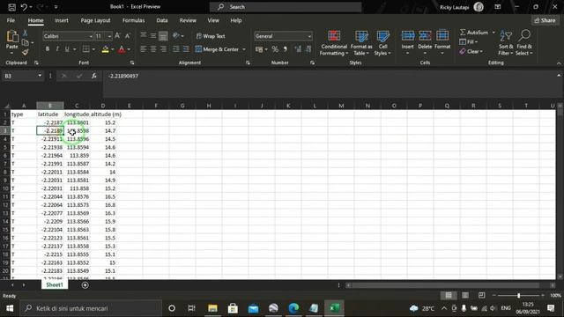This screenshot has height=317, width=564.
Task: Toggle Align Left for text
Action: pyautogui.click(x=143, y=49)
